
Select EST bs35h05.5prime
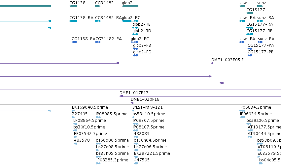coord(98,157)
